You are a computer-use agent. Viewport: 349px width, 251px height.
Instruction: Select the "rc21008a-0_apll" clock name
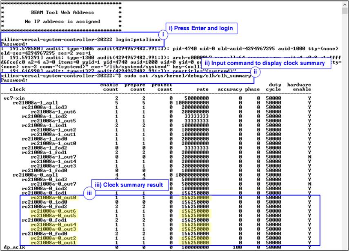click(36, 175)
